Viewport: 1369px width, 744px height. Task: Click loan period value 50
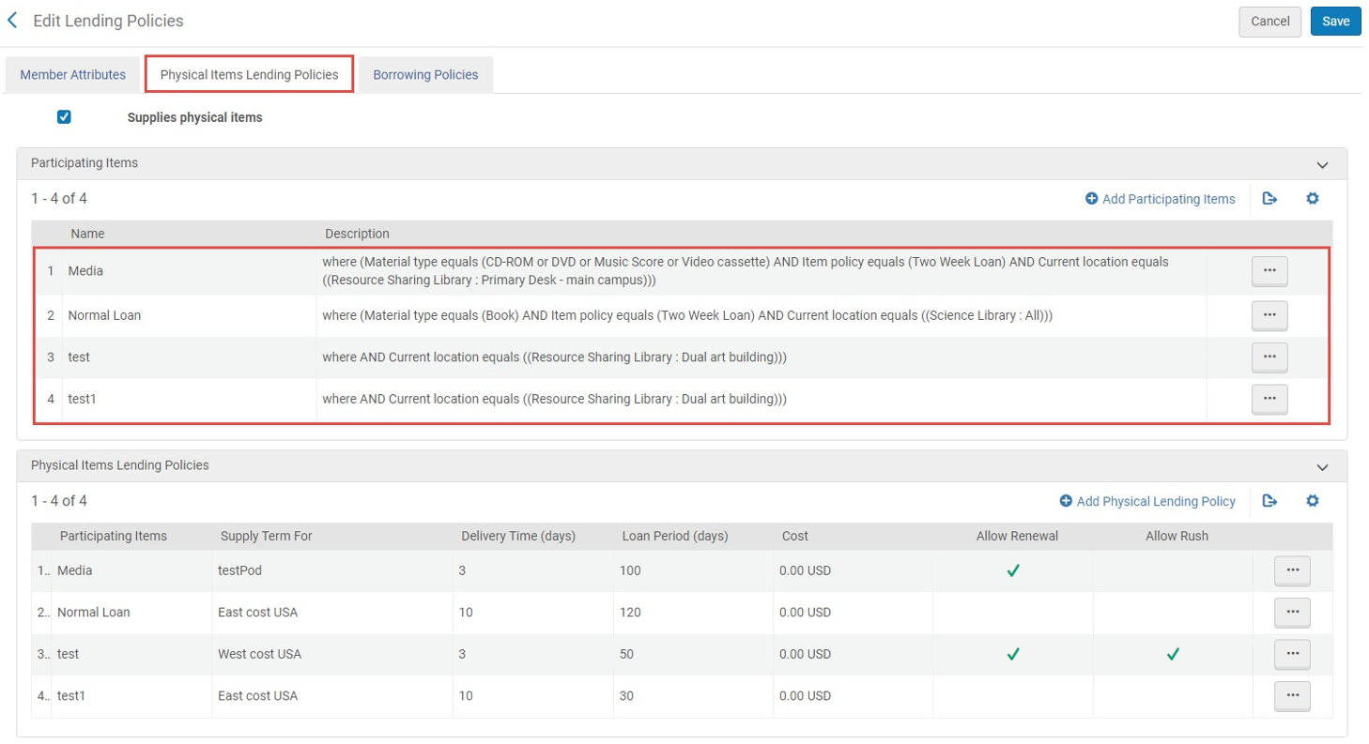coord(627,654)
